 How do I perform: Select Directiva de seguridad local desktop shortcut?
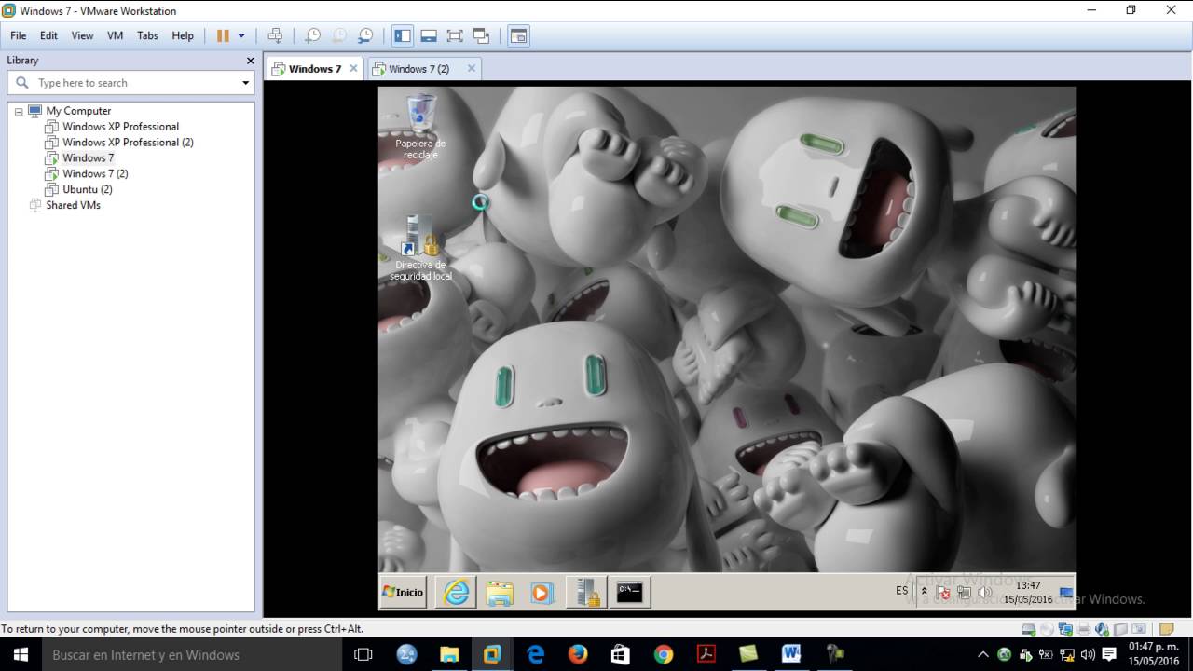click(420, 247)
